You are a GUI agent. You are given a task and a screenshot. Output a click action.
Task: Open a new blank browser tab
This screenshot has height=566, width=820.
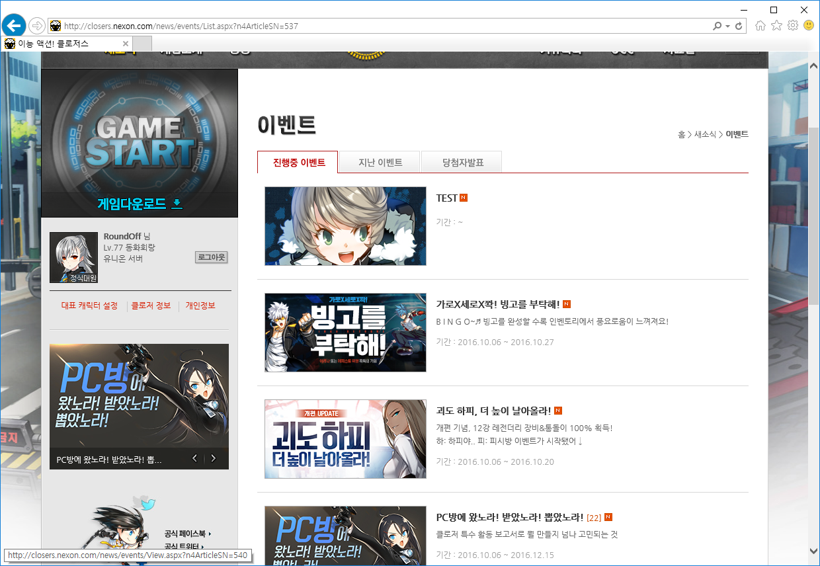tap(143, 44)
